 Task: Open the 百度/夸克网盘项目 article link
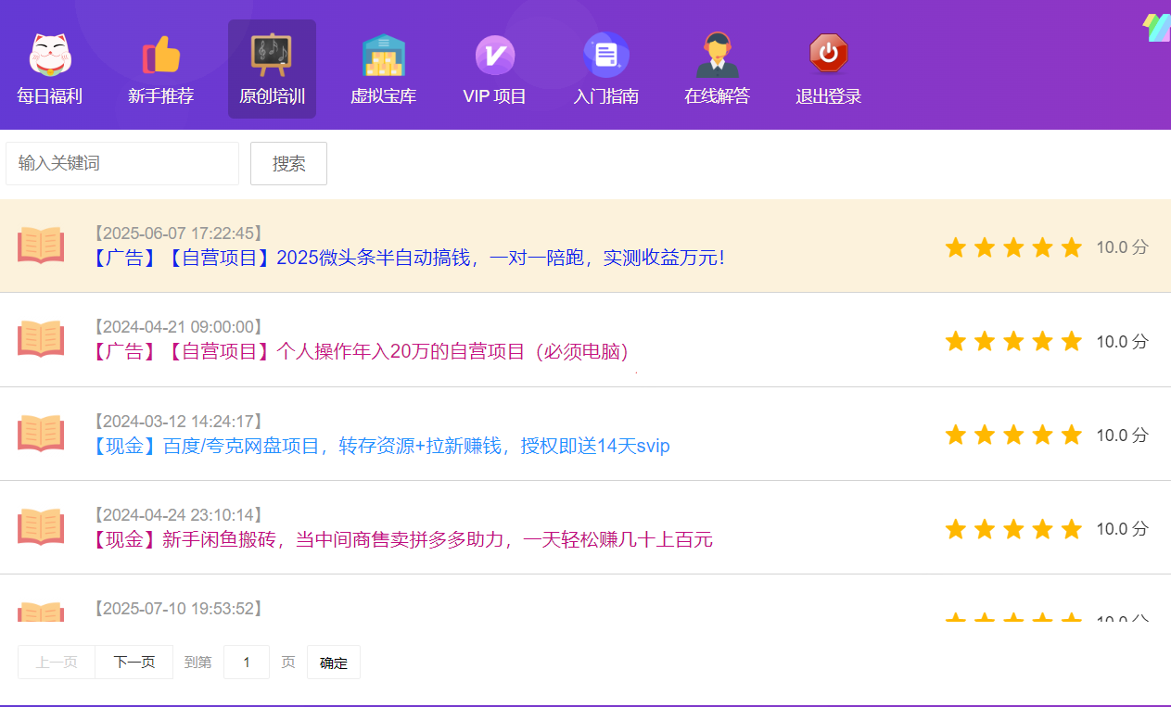pyautogui.click(x=382, y=446)
